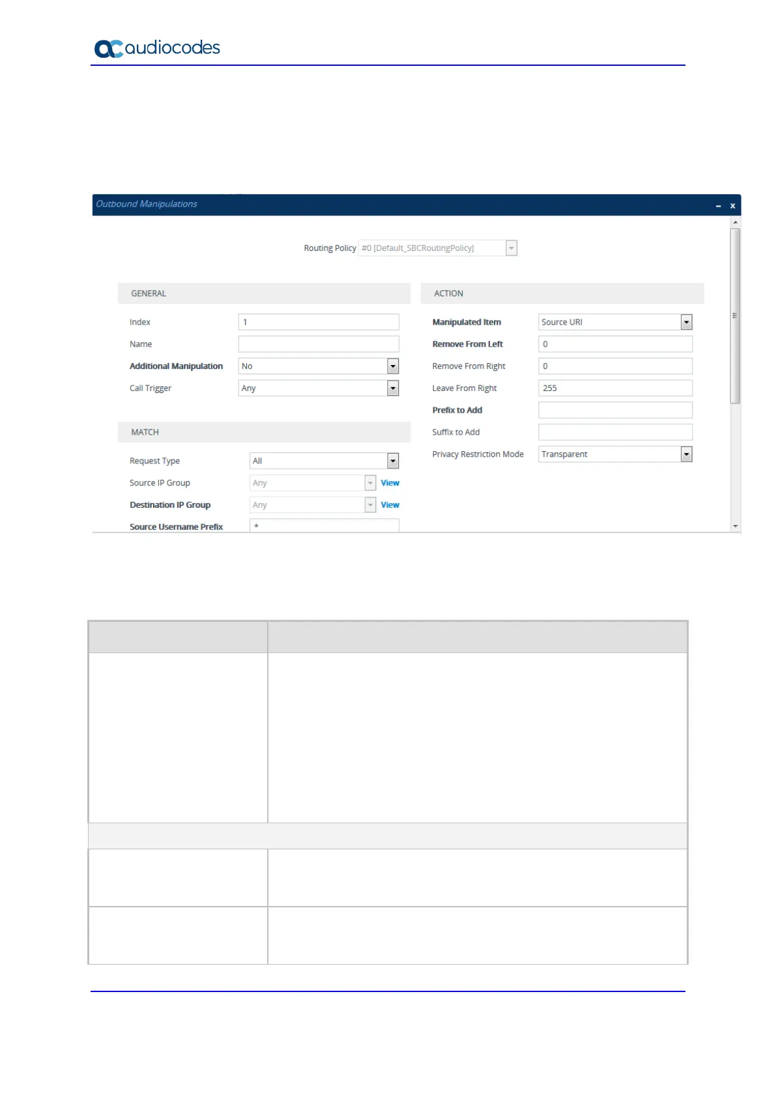Image resolution: width=776 pixels, height=1097 pixels.
Task: Click the vertical scrollbar thumb
Action: click(x=736, y=315)
